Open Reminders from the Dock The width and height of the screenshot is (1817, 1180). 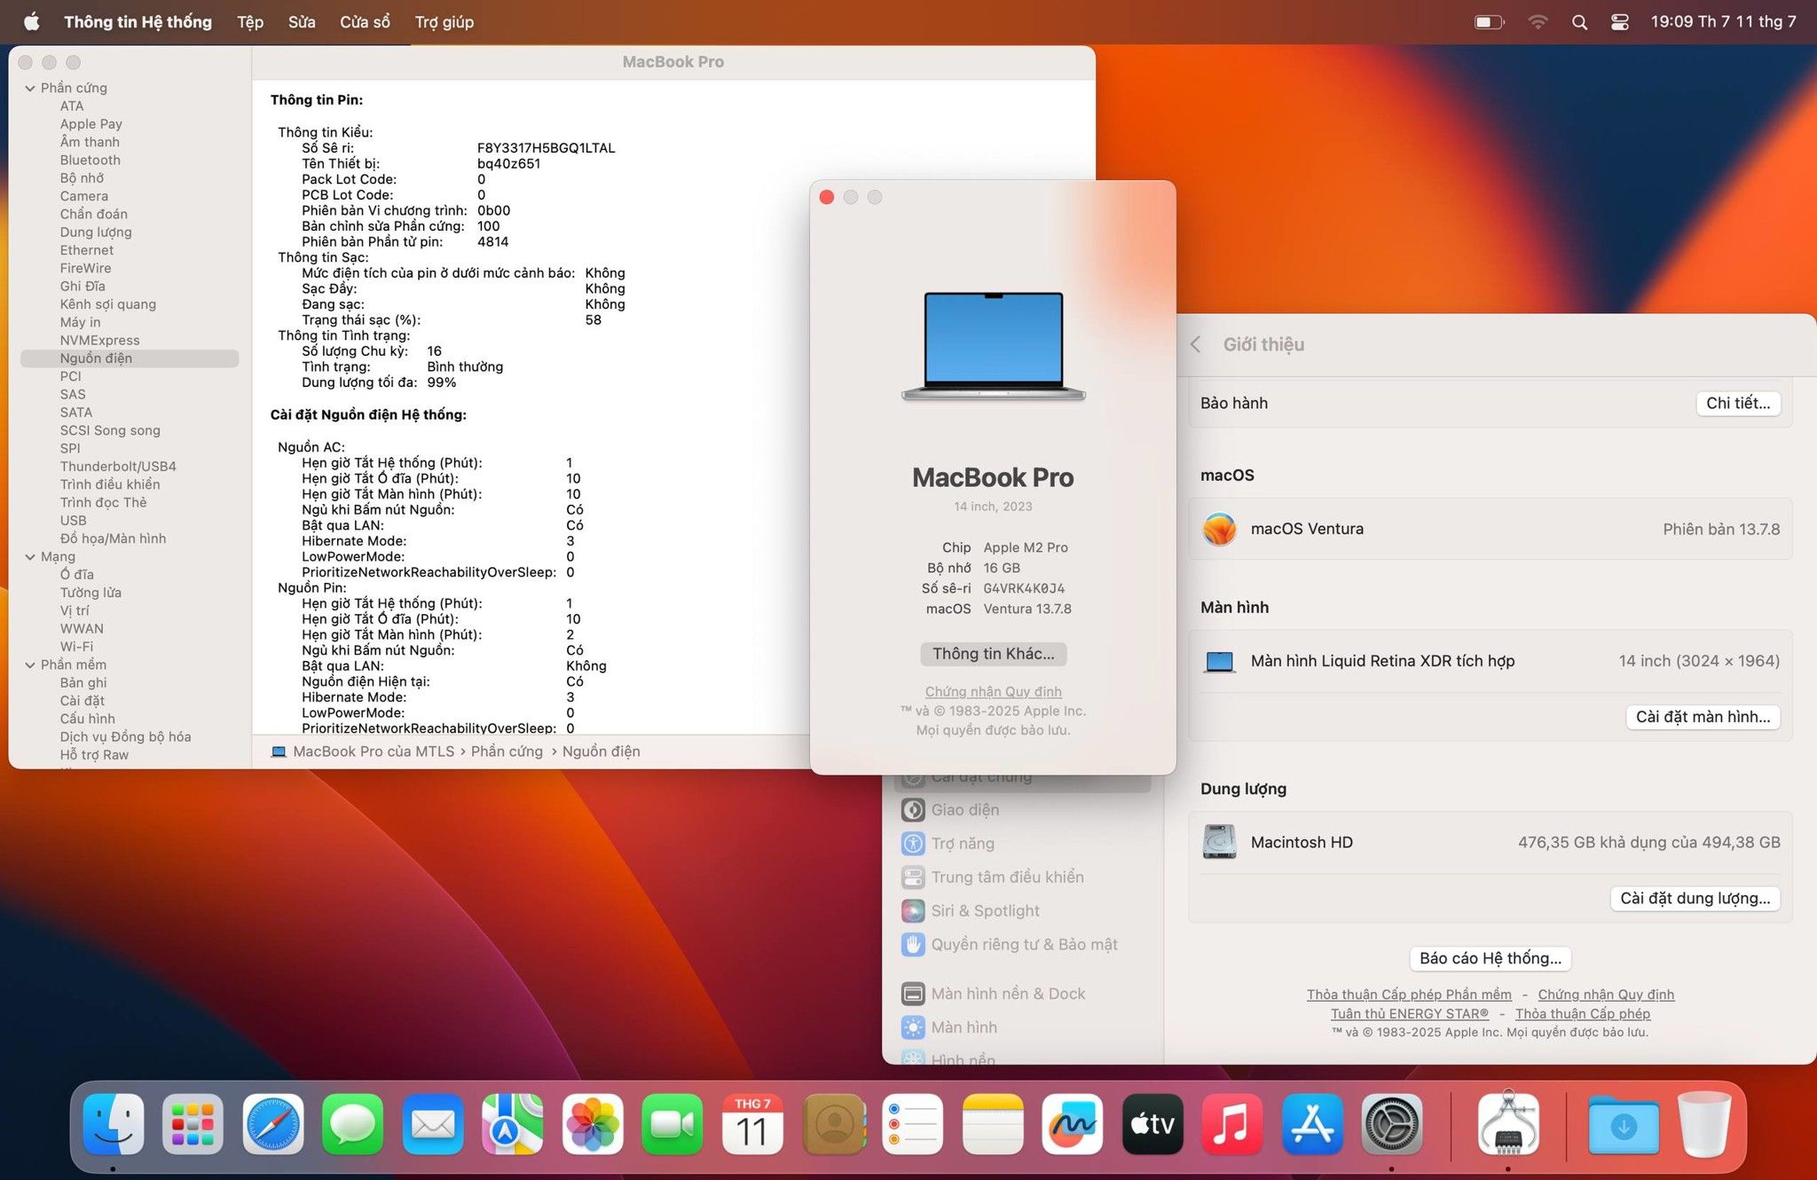913,1124
